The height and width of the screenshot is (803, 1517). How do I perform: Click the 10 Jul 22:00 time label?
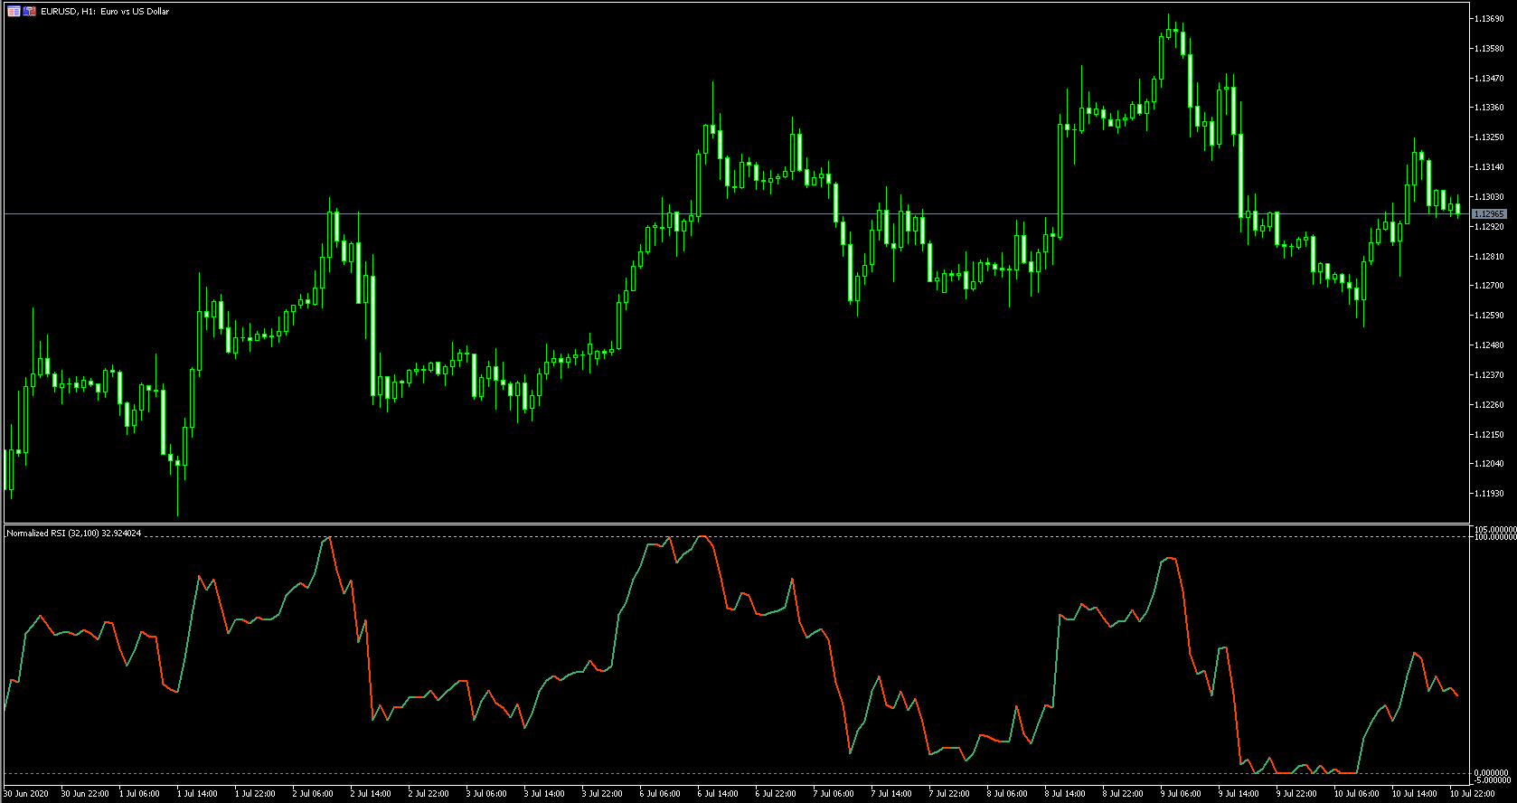[x=1472, y=794]
